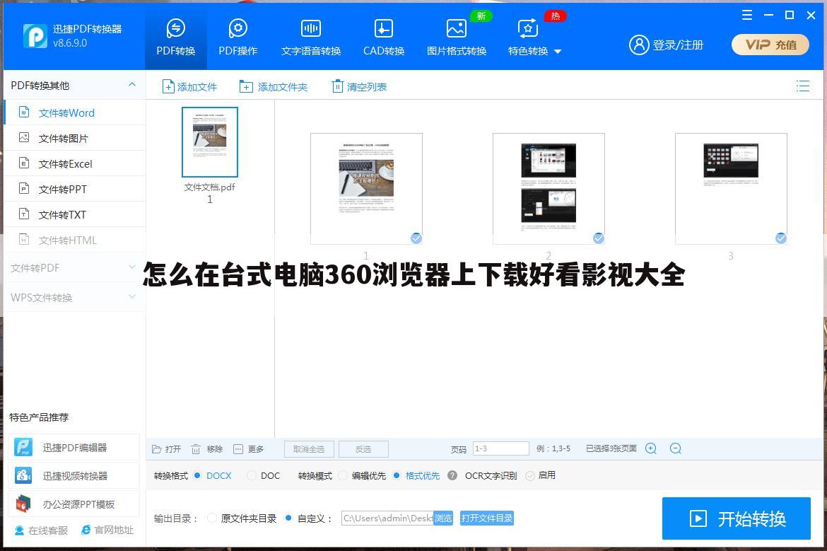Select 自定义 output radio button
This screenshot has height=551, width=827.
point(288,518)
